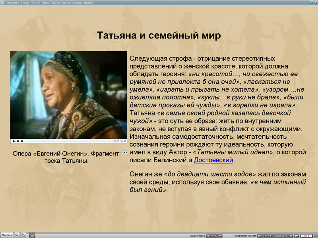Viewport: 318px width, 238px height.
Task: Play the opera «Евгений Онегин» video fragment
Action: pos(14,141)
